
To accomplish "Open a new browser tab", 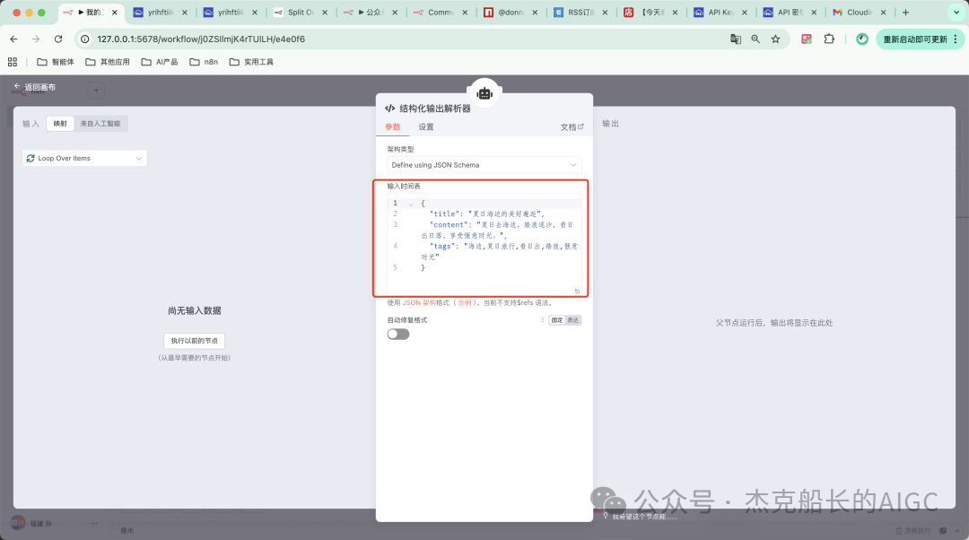I will 905,13.
